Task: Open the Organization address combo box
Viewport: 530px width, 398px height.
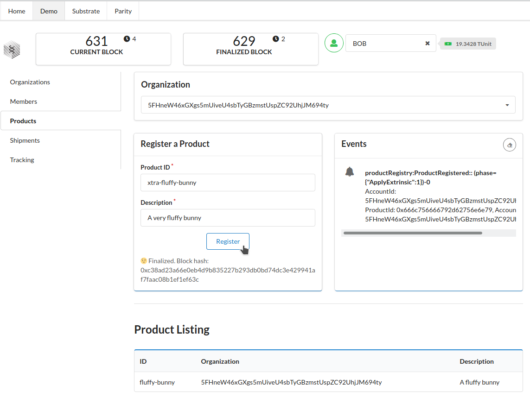Action: (x=328, y=105)
